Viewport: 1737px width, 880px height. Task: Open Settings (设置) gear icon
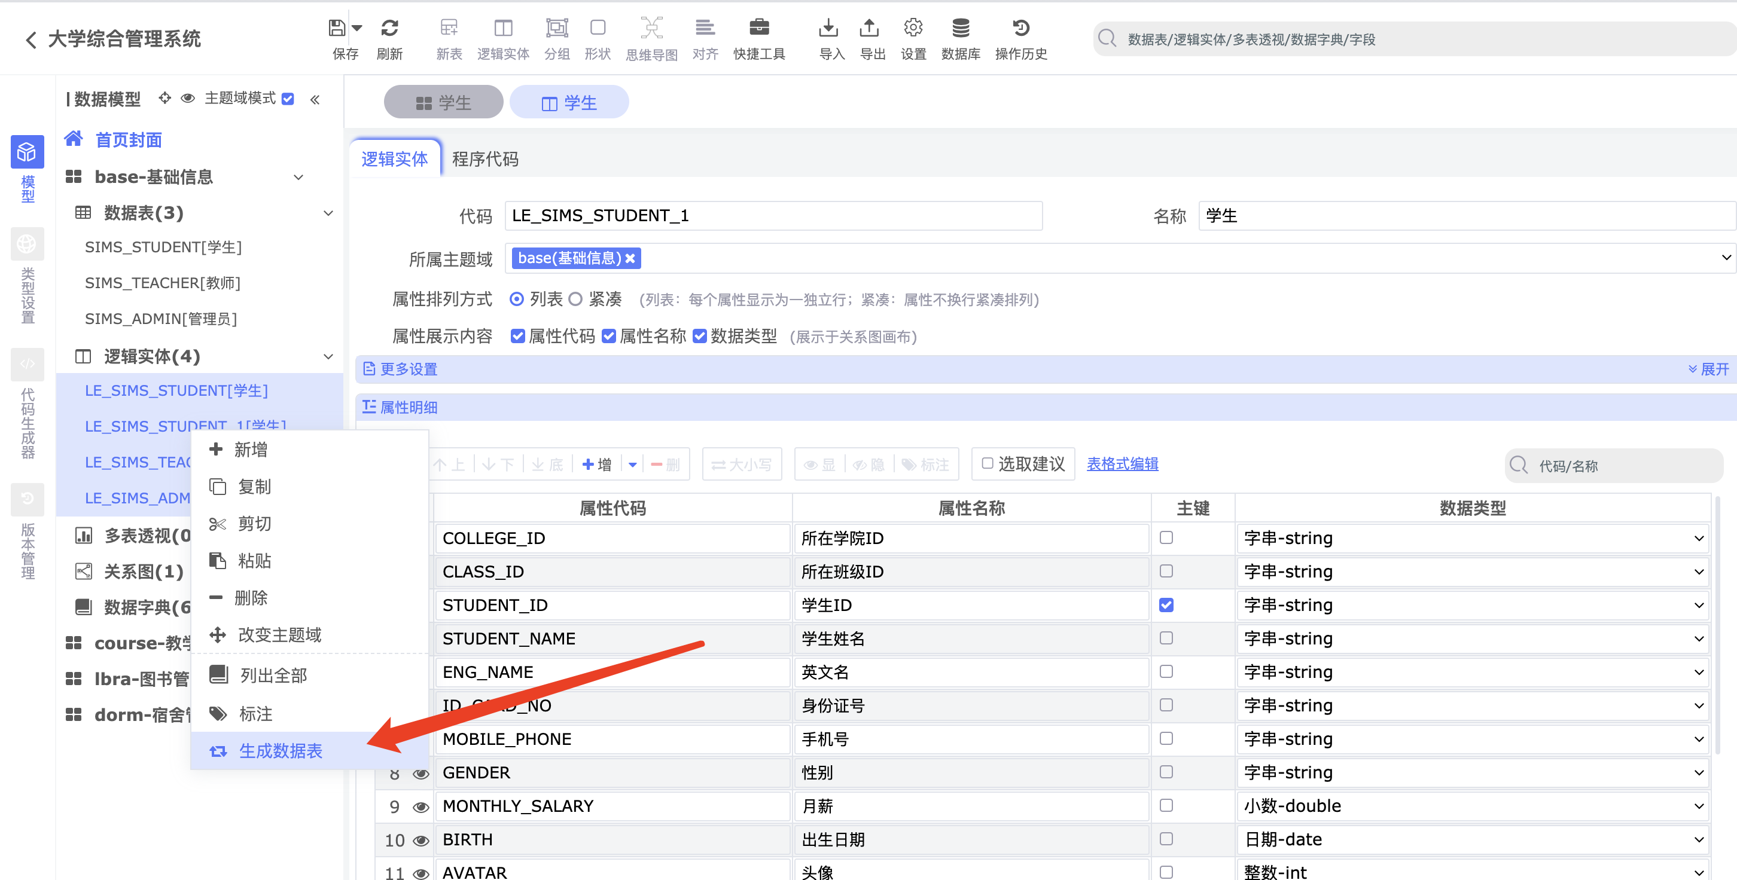tap(913, 28)
